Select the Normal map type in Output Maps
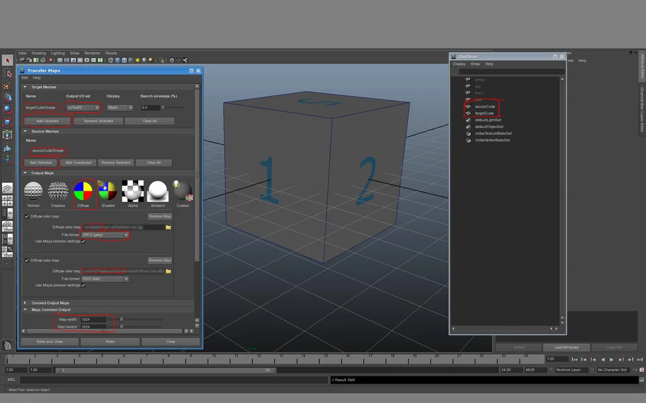The width and height of the screenshot is (646, 403). point(34,192)
